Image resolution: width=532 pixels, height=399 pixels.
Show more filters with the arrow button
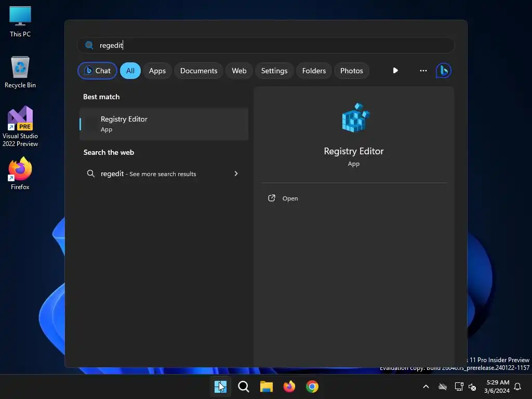pos(395,71)
